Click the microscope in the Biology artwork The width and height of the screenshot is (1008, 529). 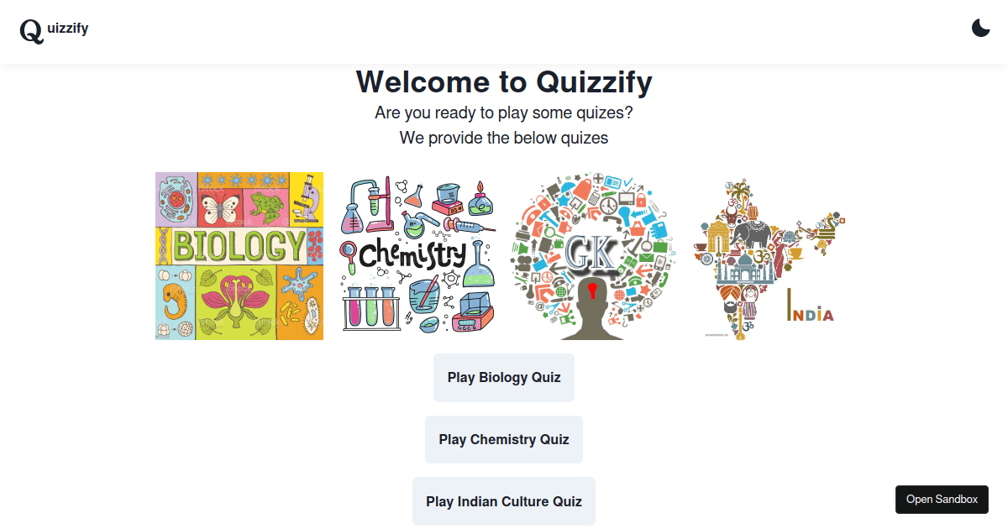pos(306,200)
